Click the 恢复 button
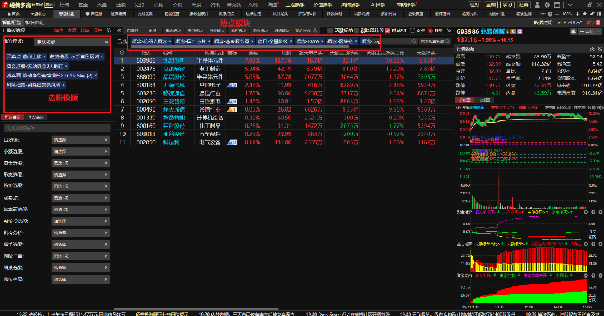Viewport: 604px width, 316px height. coord(72,30)
